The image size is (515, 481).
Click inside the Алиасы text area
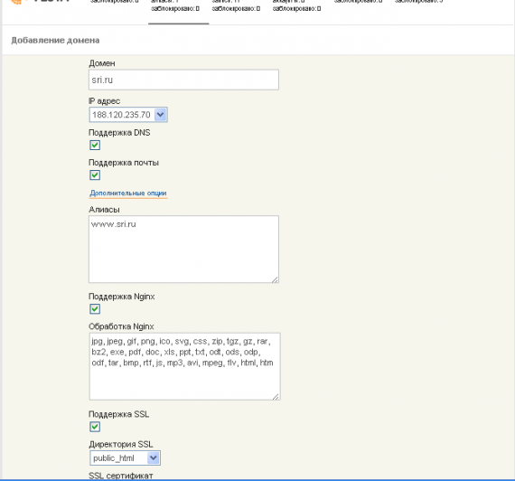click(x=183, y=250)
